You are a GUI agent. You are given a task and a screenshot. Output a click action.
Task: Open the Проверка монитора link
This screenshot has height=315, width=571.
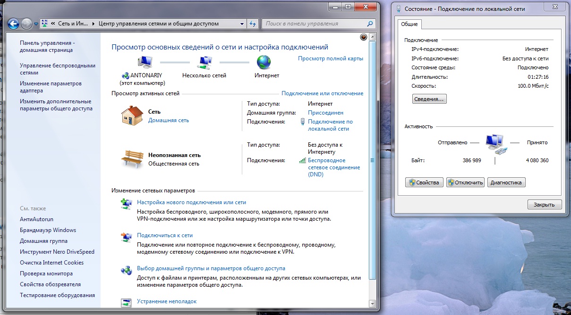coord(46,274)
